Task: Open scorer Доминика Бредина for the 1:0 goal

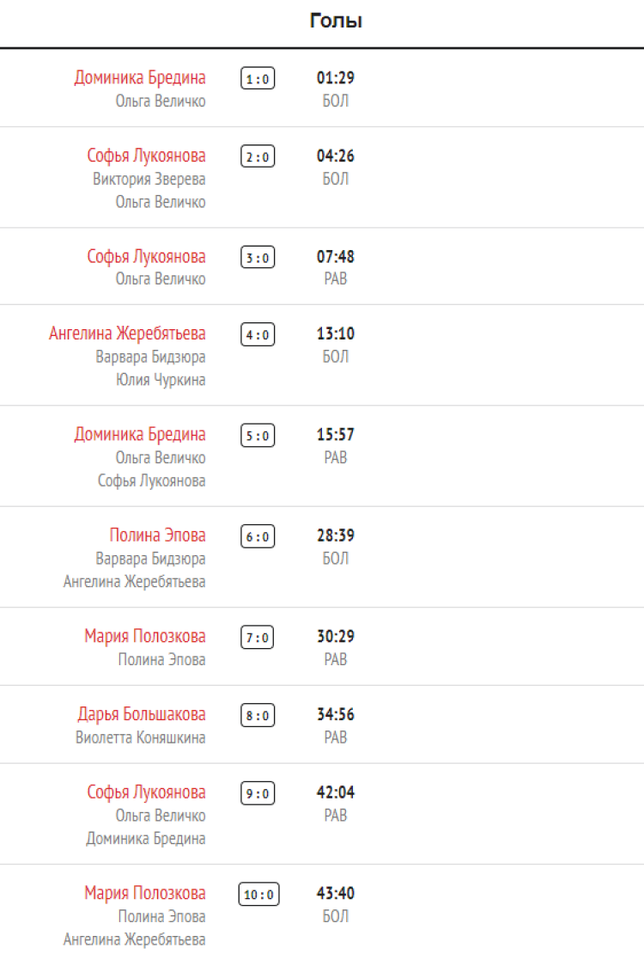Action: coord(140,78)
